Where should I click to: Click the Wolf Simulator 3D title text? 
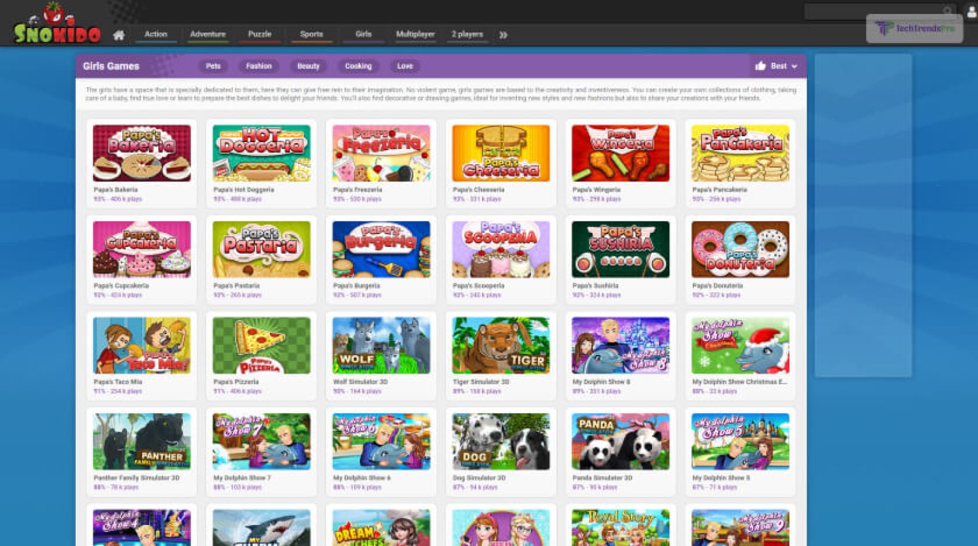[360, 382]
